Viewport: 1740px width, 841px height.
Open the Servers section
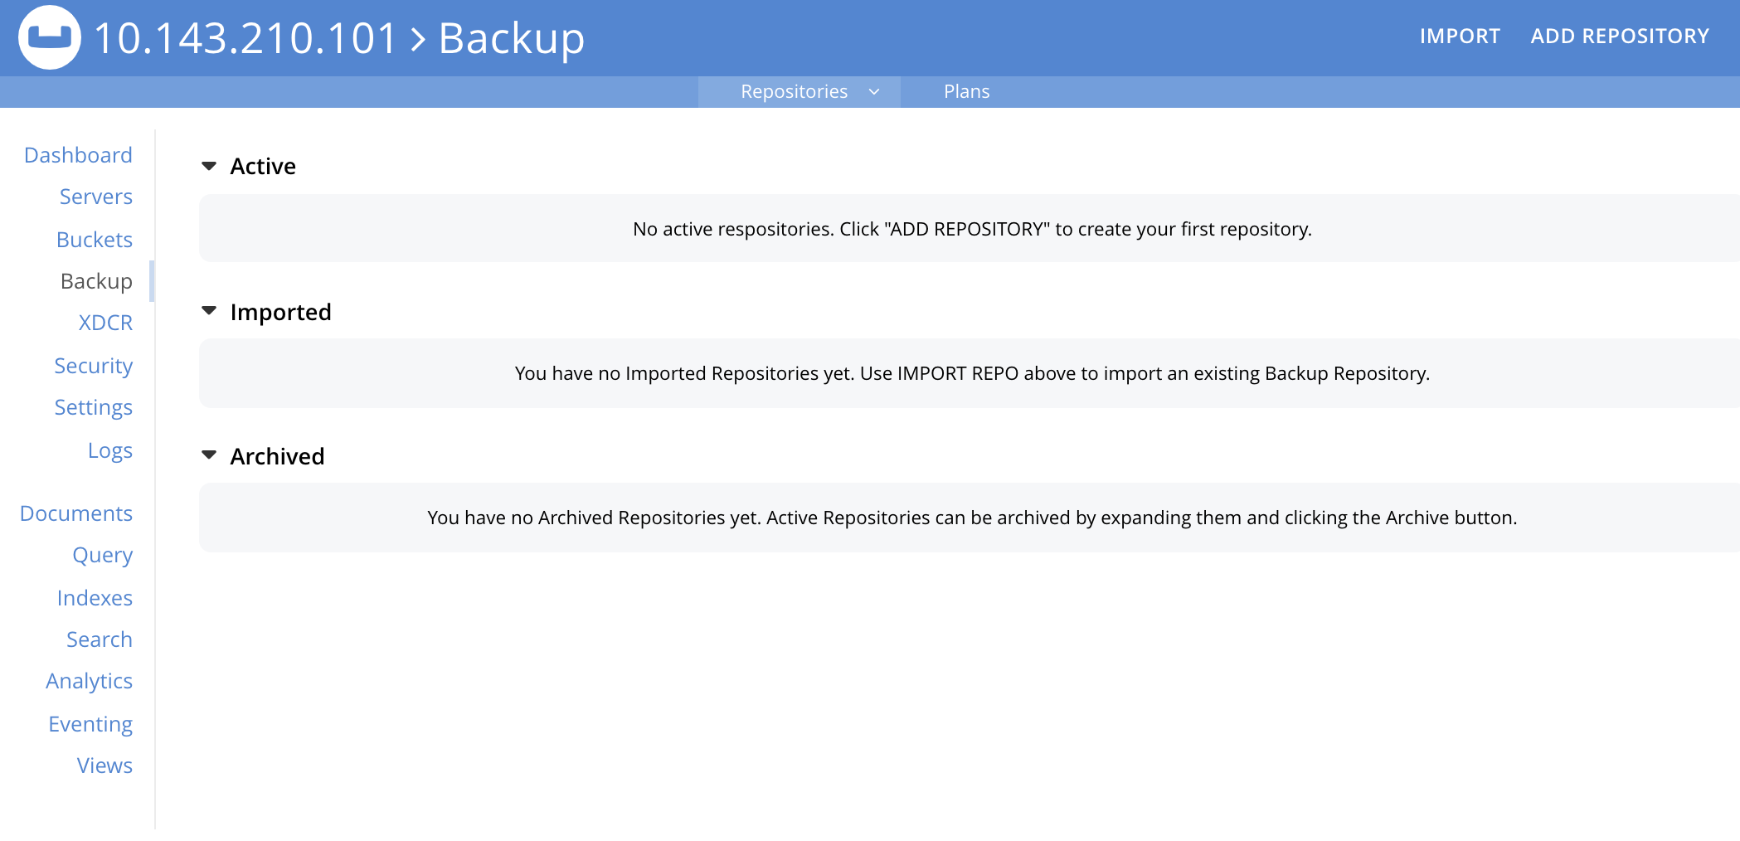(95, 197)
